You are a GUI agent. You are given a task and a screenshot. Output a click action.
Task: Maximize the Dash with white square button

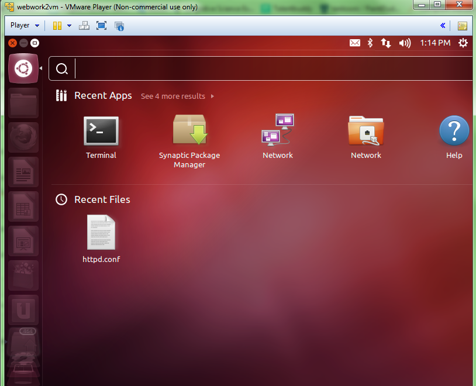point(35,43)
